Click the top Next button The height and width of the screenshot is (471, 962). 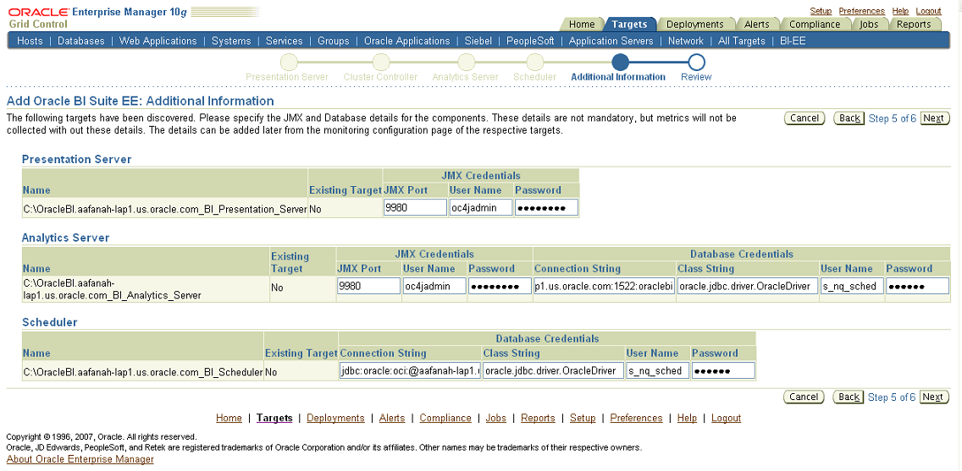934,118
